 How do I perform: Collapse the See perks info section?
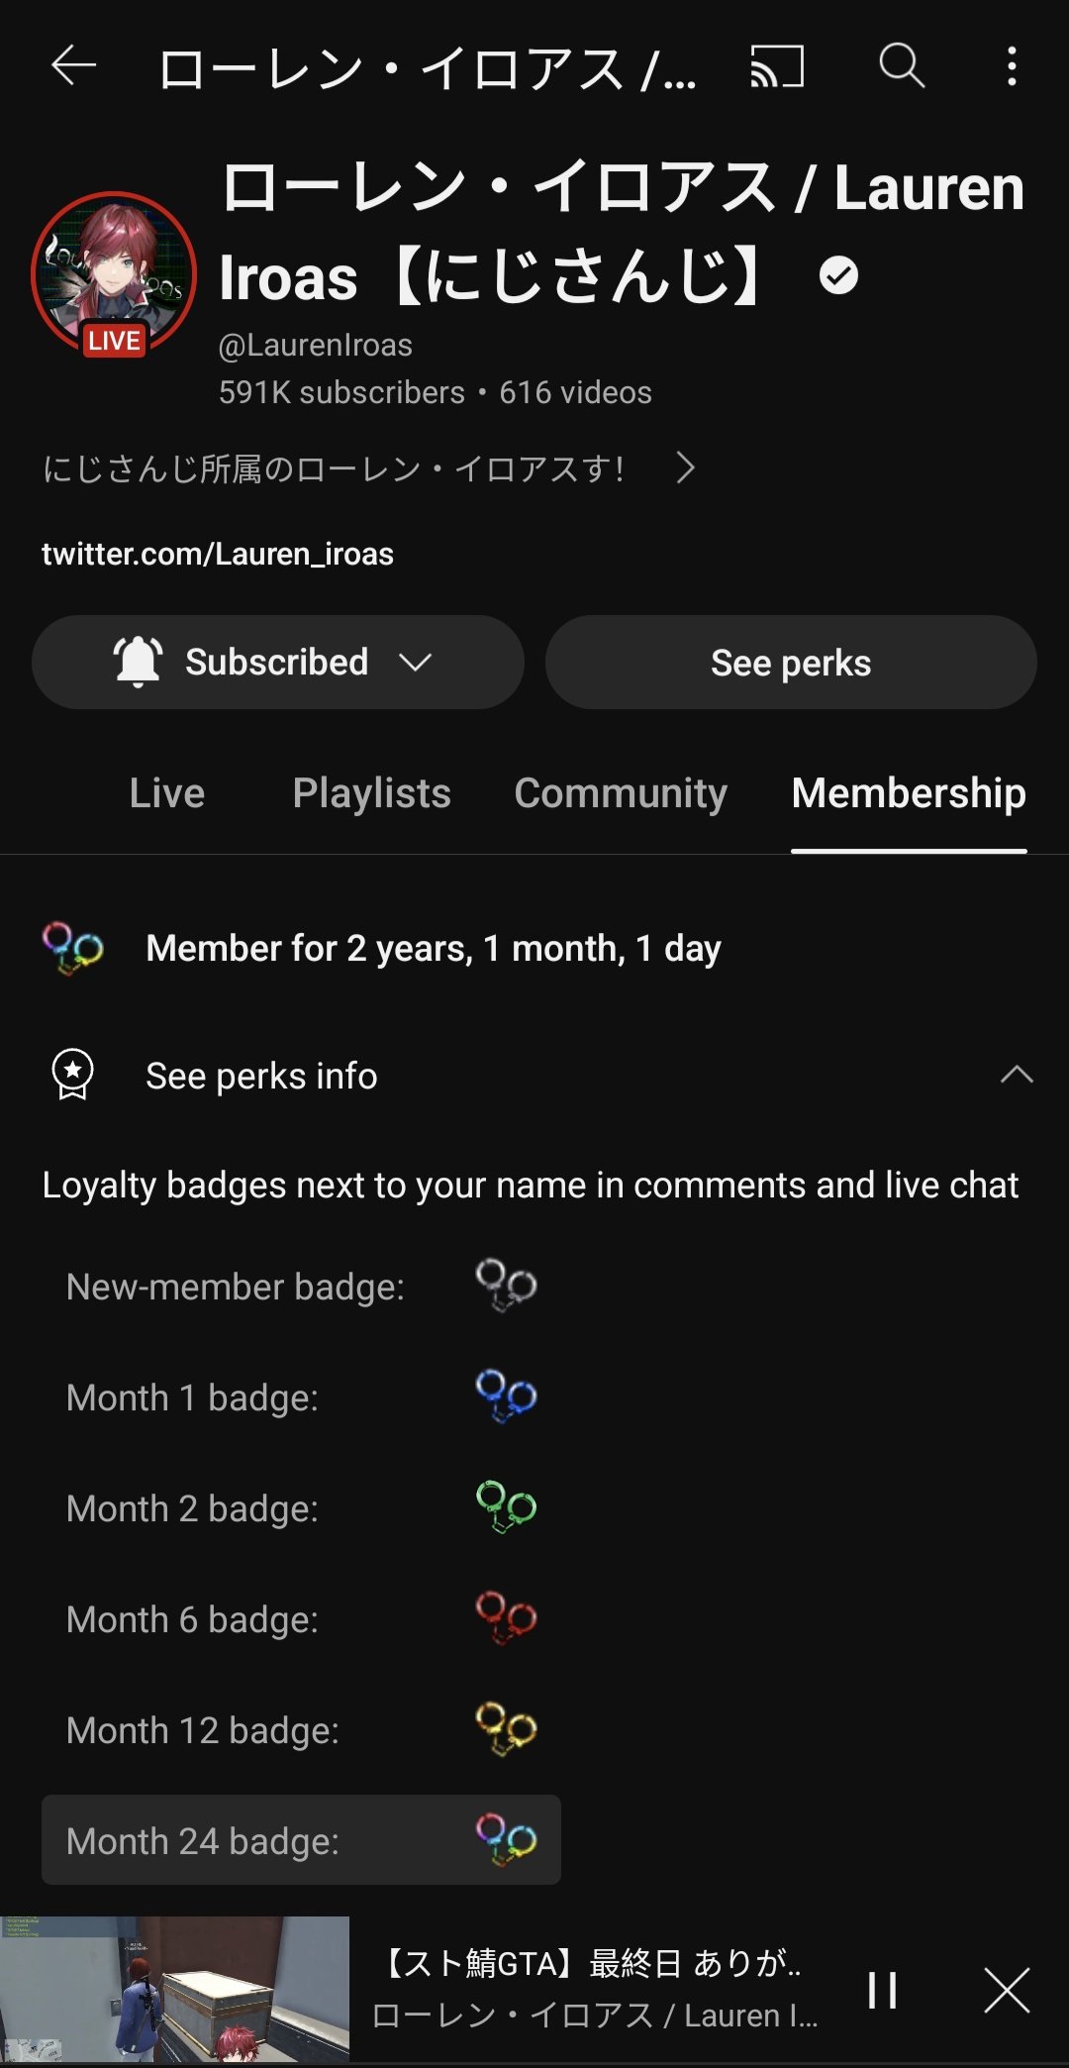coord(1016,1075)
